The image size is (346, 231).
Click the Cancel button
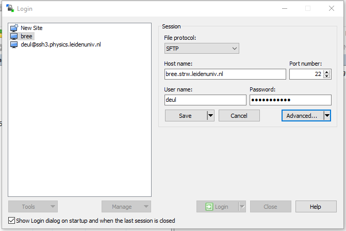point(239,116)
